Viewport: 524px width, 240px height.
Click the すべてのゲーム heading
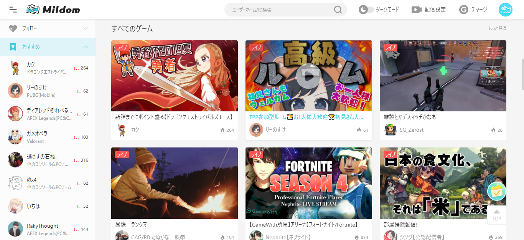(x=132, y=28)
